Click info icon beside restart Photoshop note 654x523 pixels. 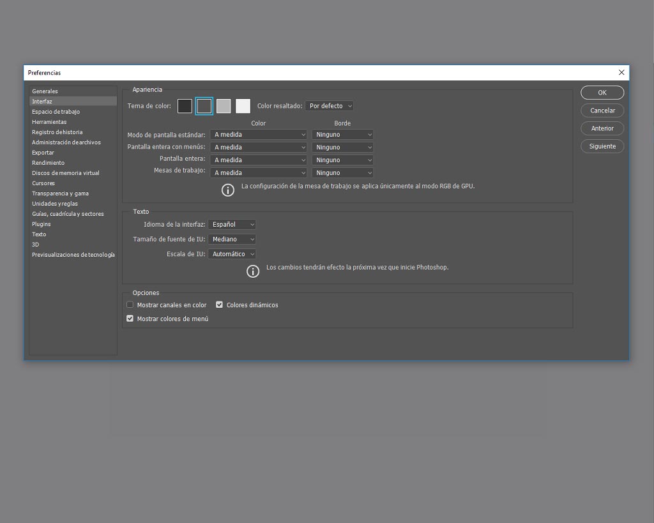click(x=253, y=271)
